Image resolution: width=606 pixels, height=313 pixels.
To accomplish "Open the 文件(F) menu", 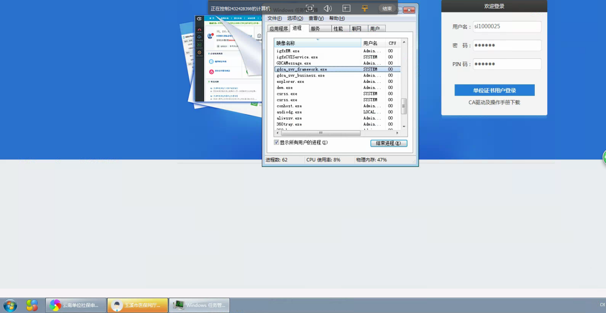I will coord(274,18).
